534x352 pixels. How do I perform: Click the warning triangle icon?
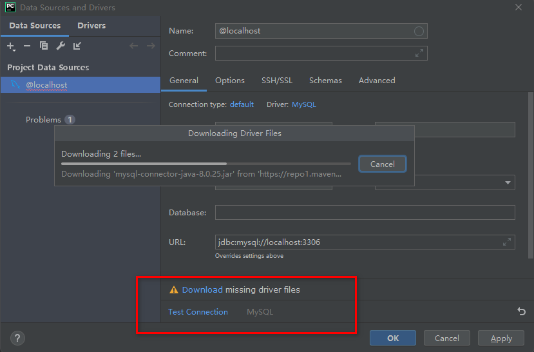[x=174, y=289]
